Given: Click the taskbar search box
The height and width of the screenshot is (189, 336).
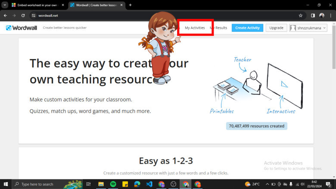Looking at the screenshot, I should (47, 184).
